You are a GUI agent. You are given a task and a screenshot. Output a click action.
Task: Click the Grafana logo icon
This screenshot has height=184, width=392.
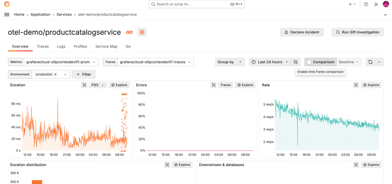pos(7,4)
